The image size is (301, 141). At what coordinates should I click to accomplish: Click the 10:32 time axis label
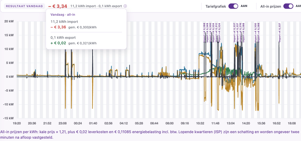click(x=200, y=123)
